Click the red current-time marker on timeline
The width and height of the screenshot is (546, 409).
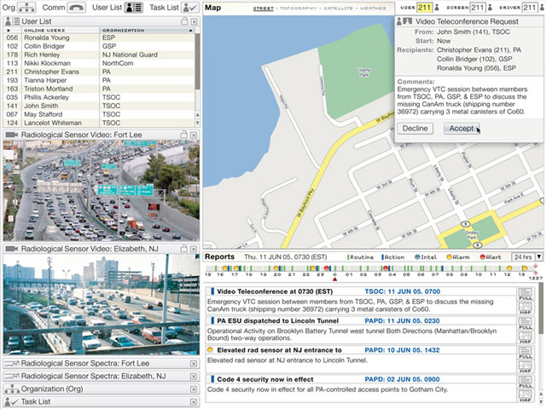pos(334,279)
